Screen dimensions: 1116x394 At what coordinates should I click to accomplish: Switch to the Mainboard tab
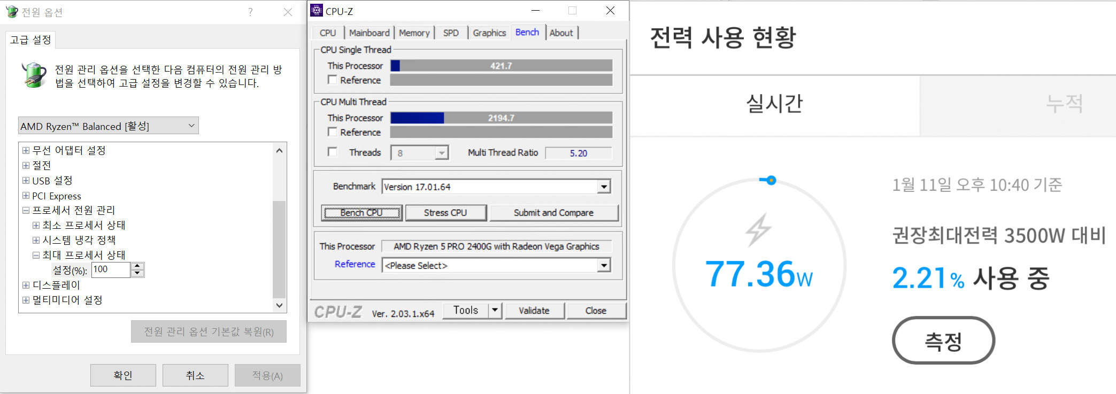tap(369, 33)
